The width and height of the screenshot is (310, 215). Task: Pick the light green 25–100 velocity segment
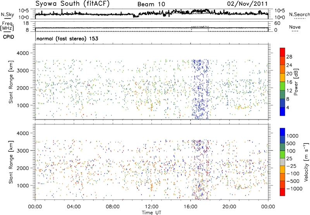coord(282,154)
